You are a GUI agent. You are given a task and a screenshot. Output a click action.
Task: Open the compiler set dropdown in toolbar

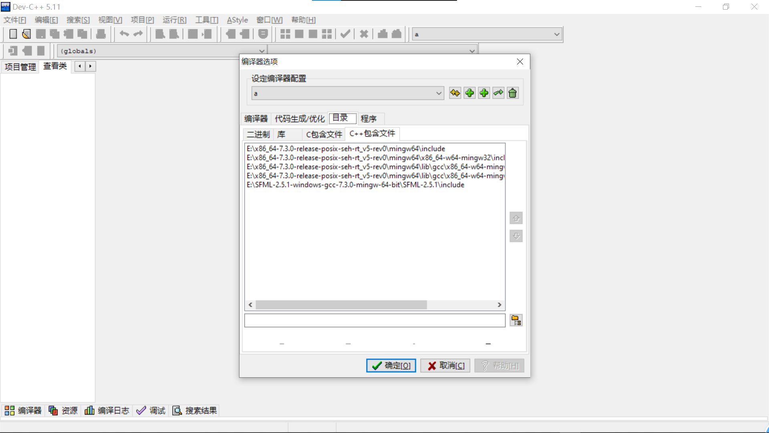tap(556, 34)
